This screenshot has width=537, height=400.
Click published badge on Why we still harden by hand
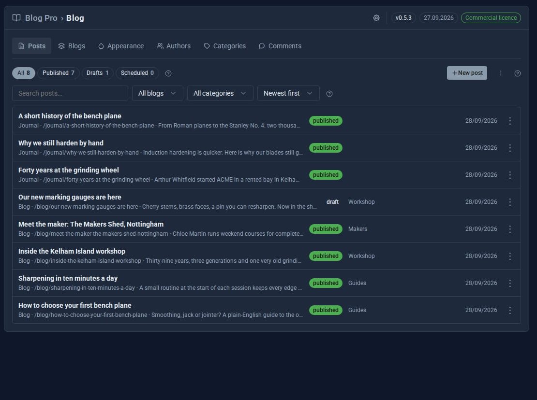pyautogui.click(x=326, y=148)
